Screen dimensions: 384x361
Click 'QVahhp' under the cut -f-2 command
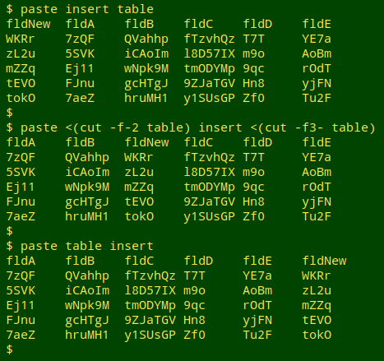(87, 157)
